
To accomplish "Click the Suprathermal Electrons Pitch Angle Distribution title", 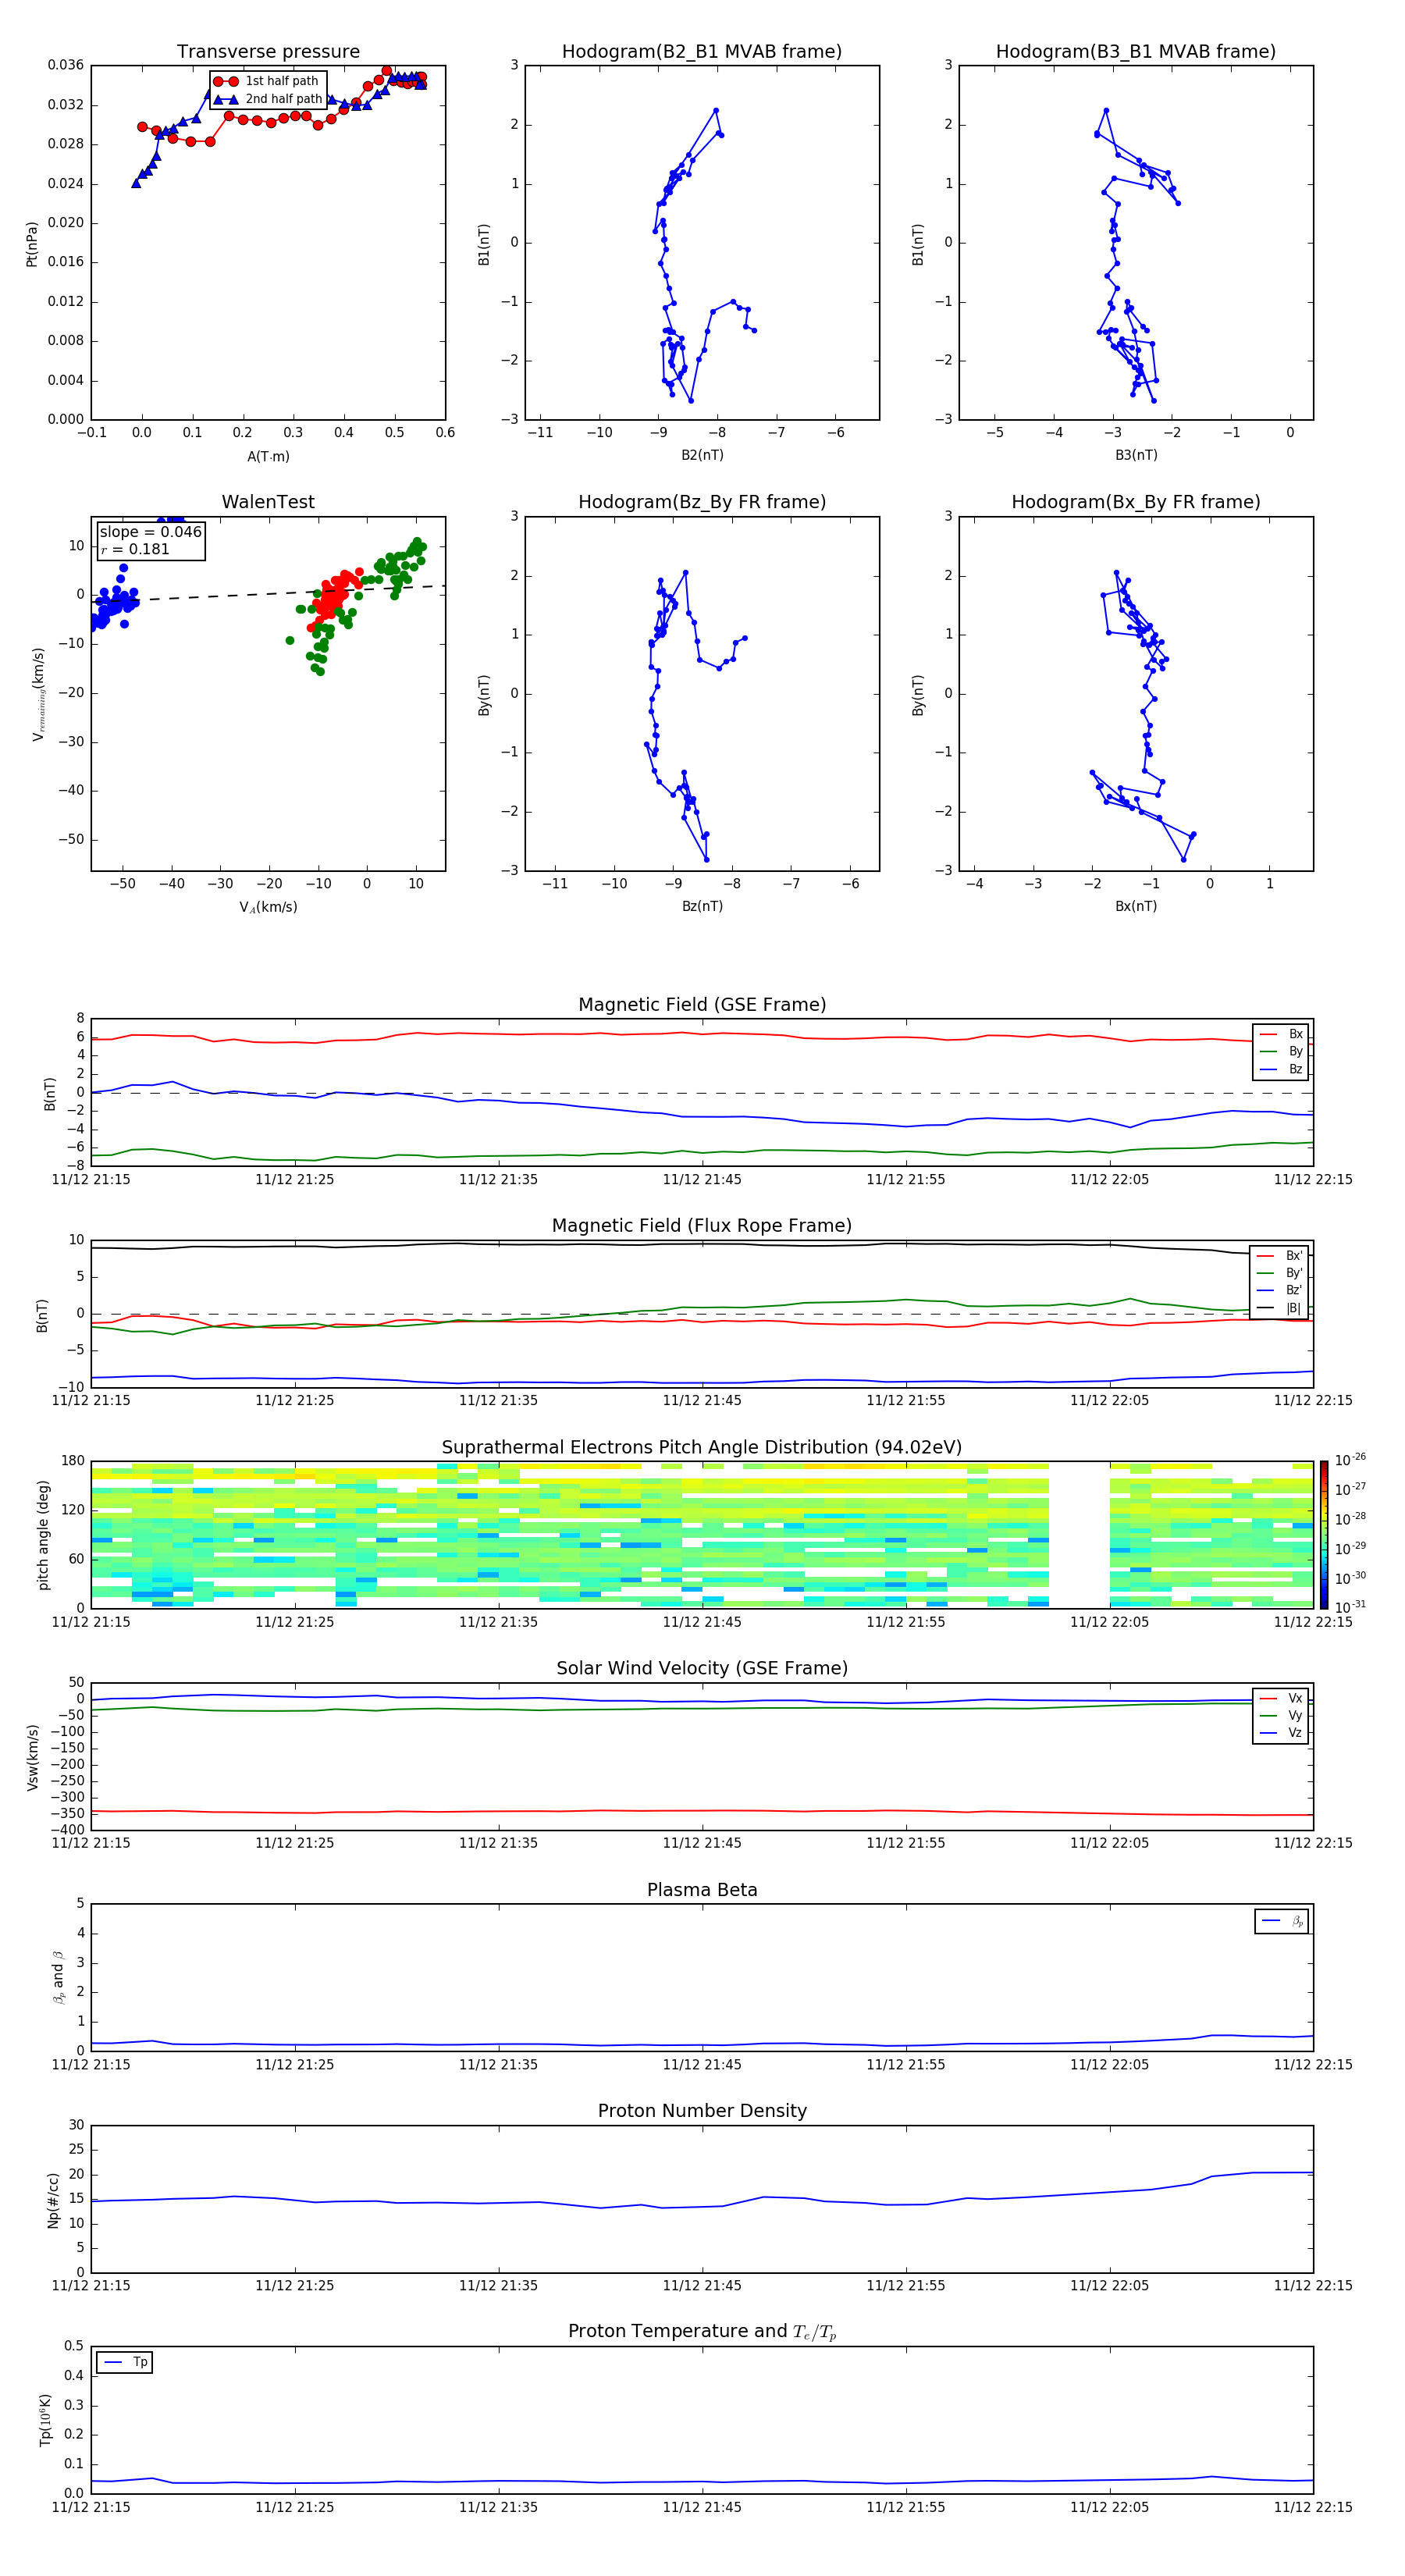I will 702,1448.
